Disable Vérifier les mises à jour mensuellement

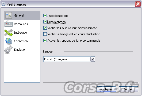pyautogui.click(x=45, y=28)
